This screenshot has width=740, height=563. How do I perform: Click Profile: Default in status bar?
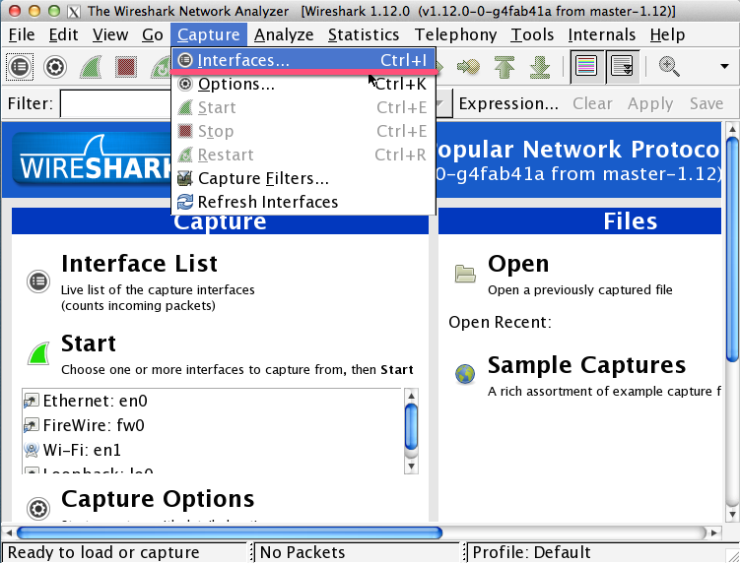[x=531, y=552]
